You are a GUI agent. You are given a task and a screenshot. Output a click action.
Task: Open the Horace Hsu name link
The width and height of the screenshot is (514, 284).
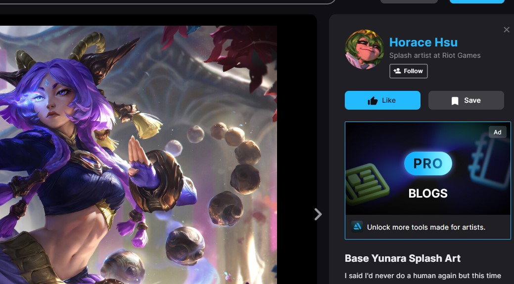click(x=423, y=42)
